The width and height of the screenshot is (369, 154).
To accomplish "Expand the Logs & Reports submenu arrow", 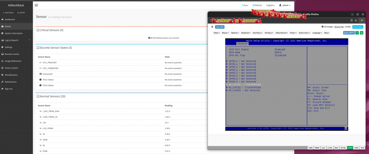I will (29, 40).
